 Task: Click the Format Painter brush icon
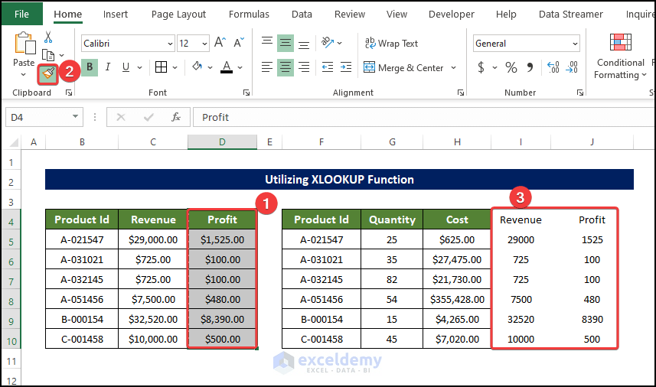48,74
